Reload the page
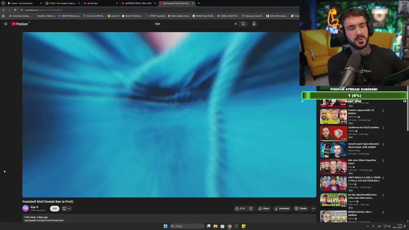Viewport: 409px width, 230px height. (15, 10)
